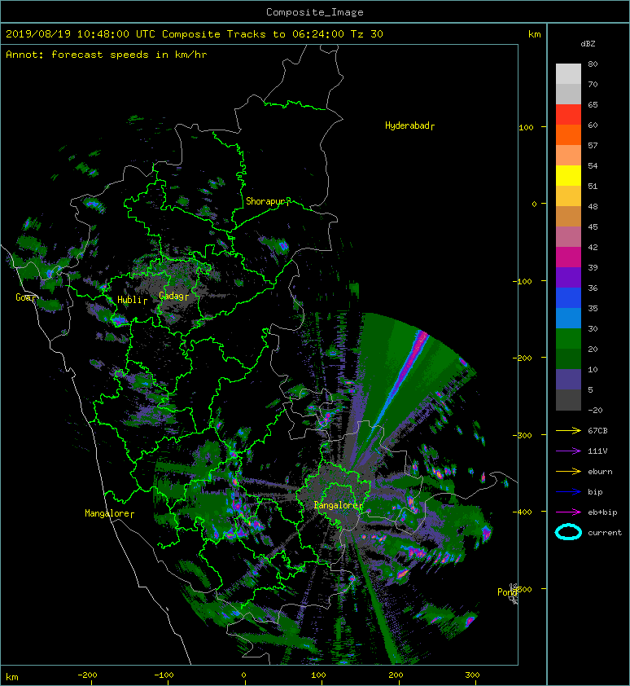
Task: Click the -300 tick on the right axis
Action: (x=523, y=436)
